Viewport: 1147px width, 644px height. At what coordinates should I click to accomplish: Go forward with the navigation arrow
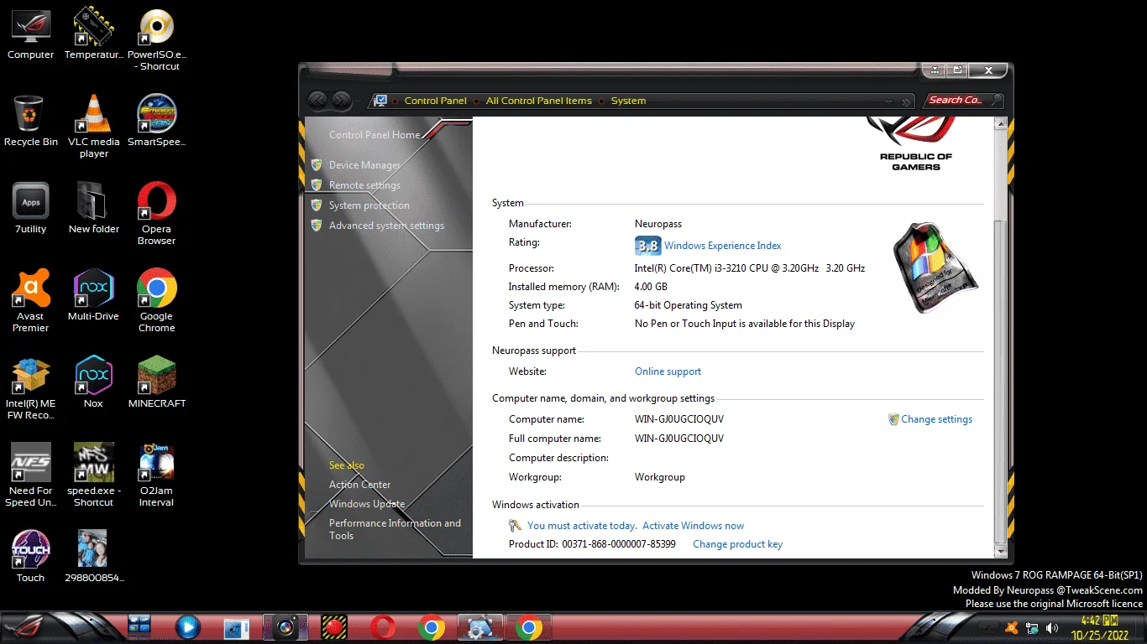341,100
